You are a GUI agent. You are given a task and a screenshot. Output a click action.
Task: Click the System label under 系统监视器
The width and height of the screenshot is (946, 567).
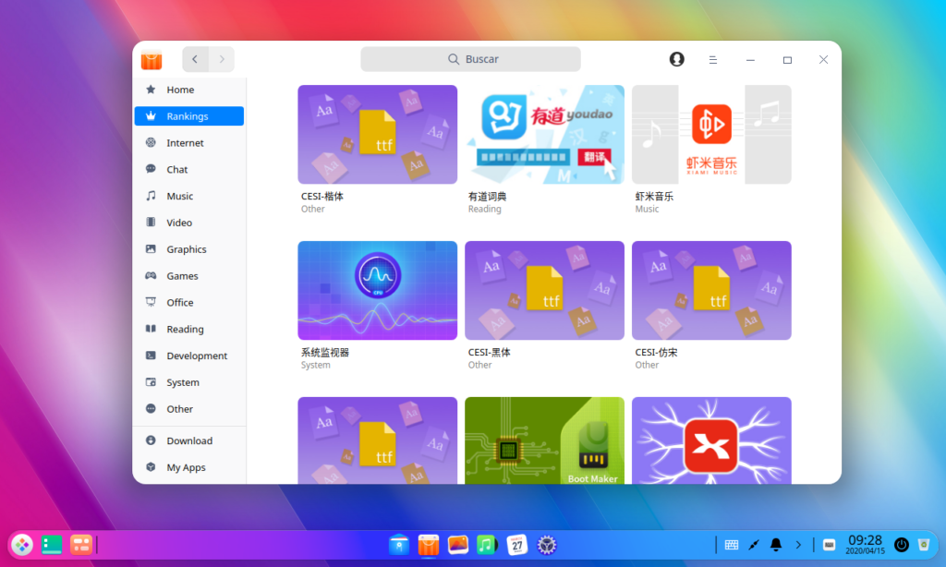click(x=316, y=365)
